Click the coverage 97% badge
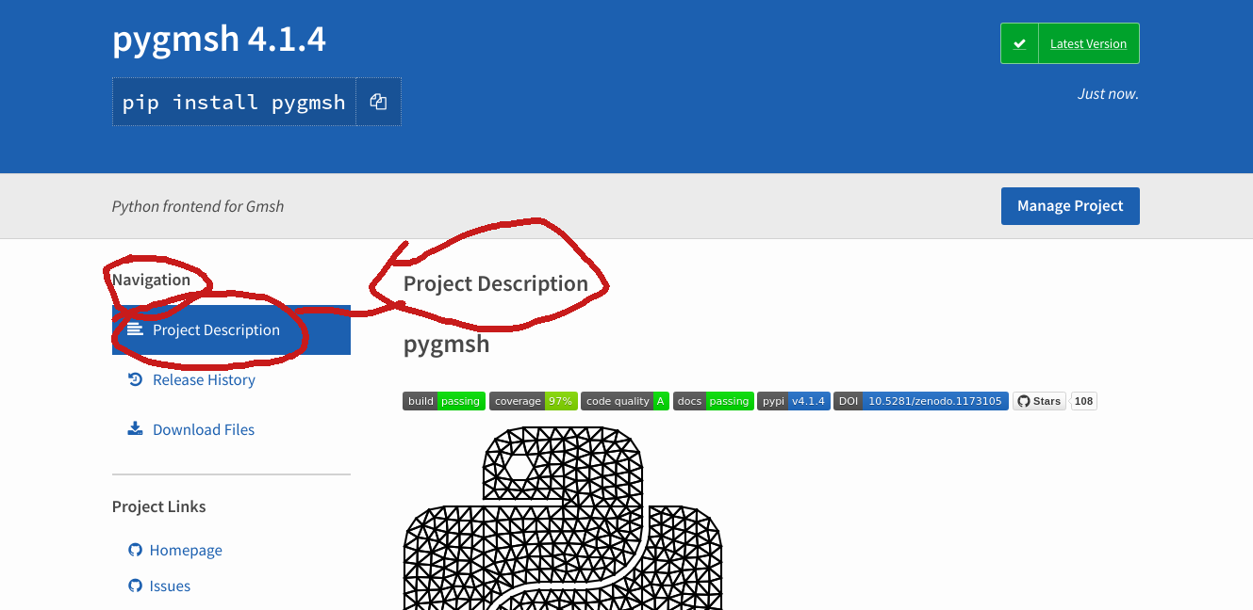The height and width of the screenshot is (610, 1253). pos(533,401)
